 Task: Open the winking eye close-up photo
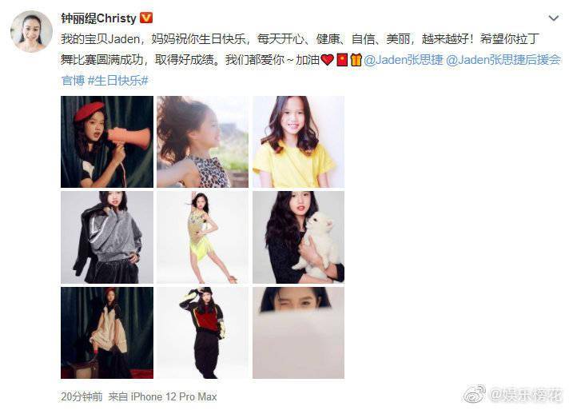tap(298, 332)
